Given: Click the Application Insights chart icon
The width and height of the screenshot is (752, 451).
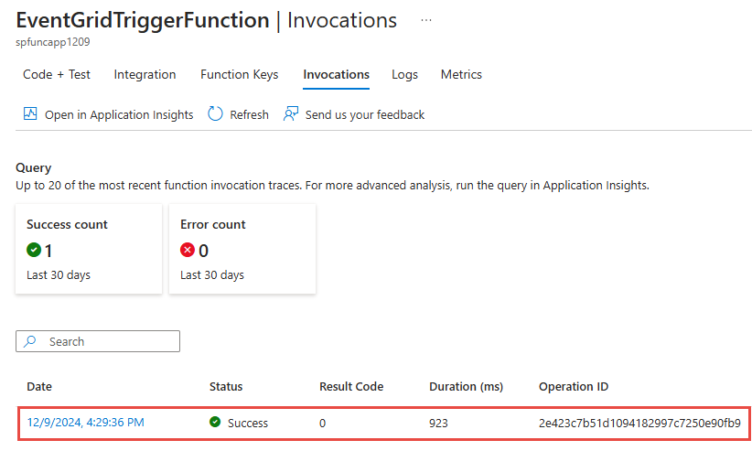Looking at the screenshot, I should coord(30,114).
